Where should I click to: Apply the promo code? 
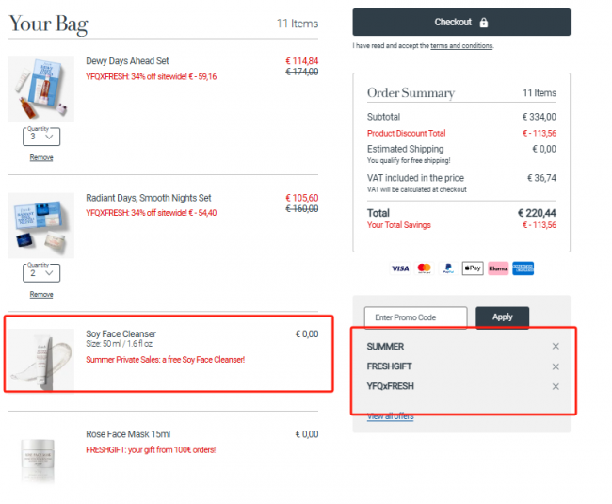503,317
